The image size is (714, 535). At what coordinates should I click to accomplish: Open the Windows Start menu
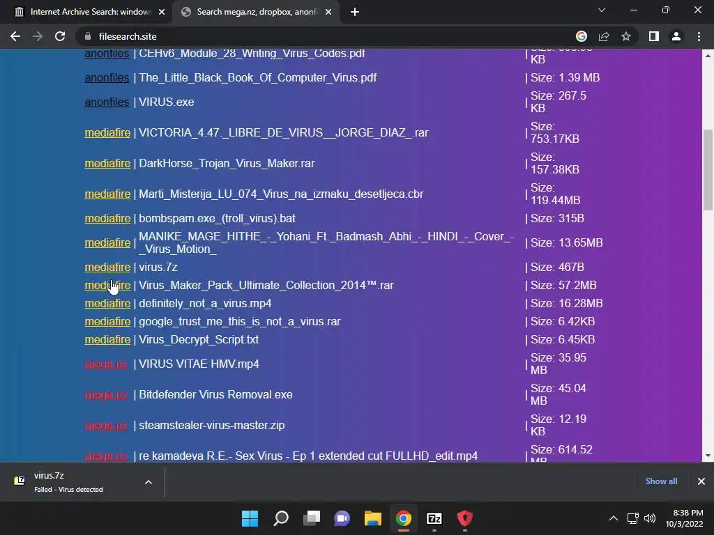250,518
